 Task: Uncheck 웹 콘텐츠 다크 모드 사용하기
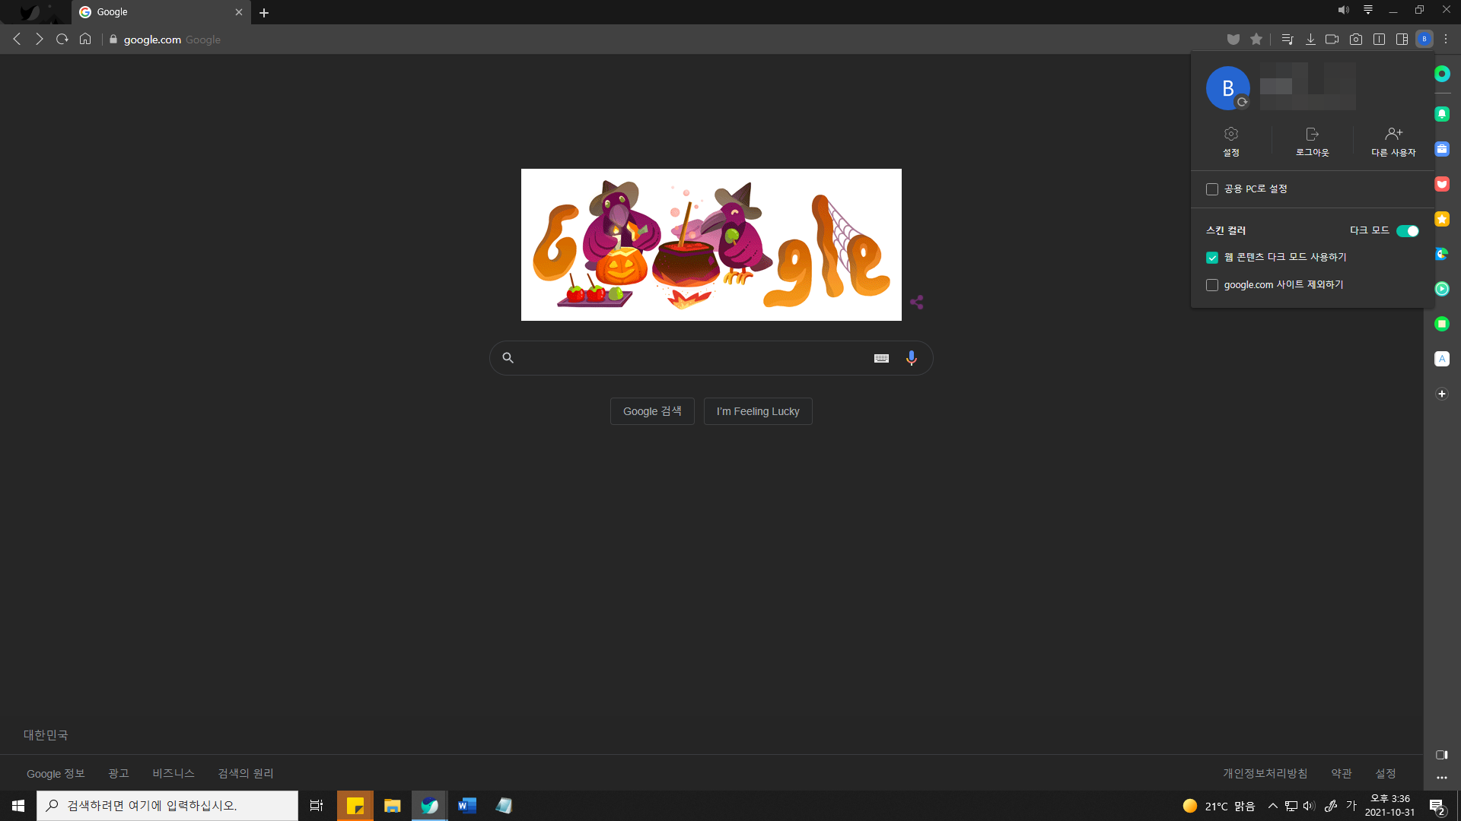pos(1212,258)
